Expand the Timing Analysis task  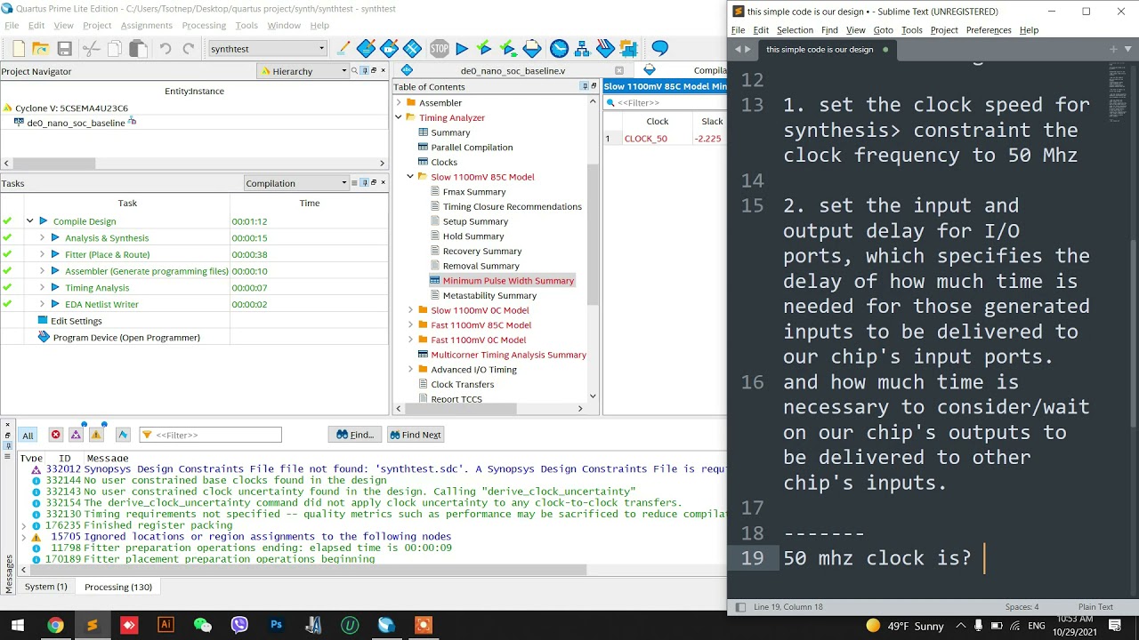pyautogui.click(x=42, y=287)
